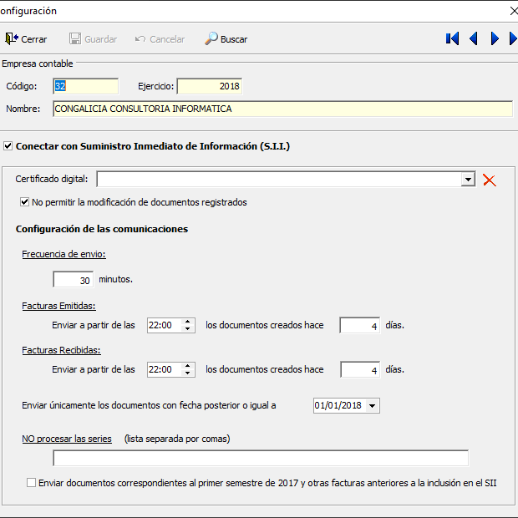The width and height of the screenshot is (518, 518).
Task: Go to next record arrow
Action: (x=495, y=38)
